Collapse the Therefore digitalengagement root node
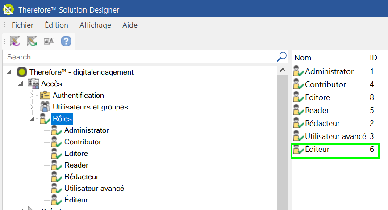Viewport: 388px width, 210px height. [x=9, y=72]
